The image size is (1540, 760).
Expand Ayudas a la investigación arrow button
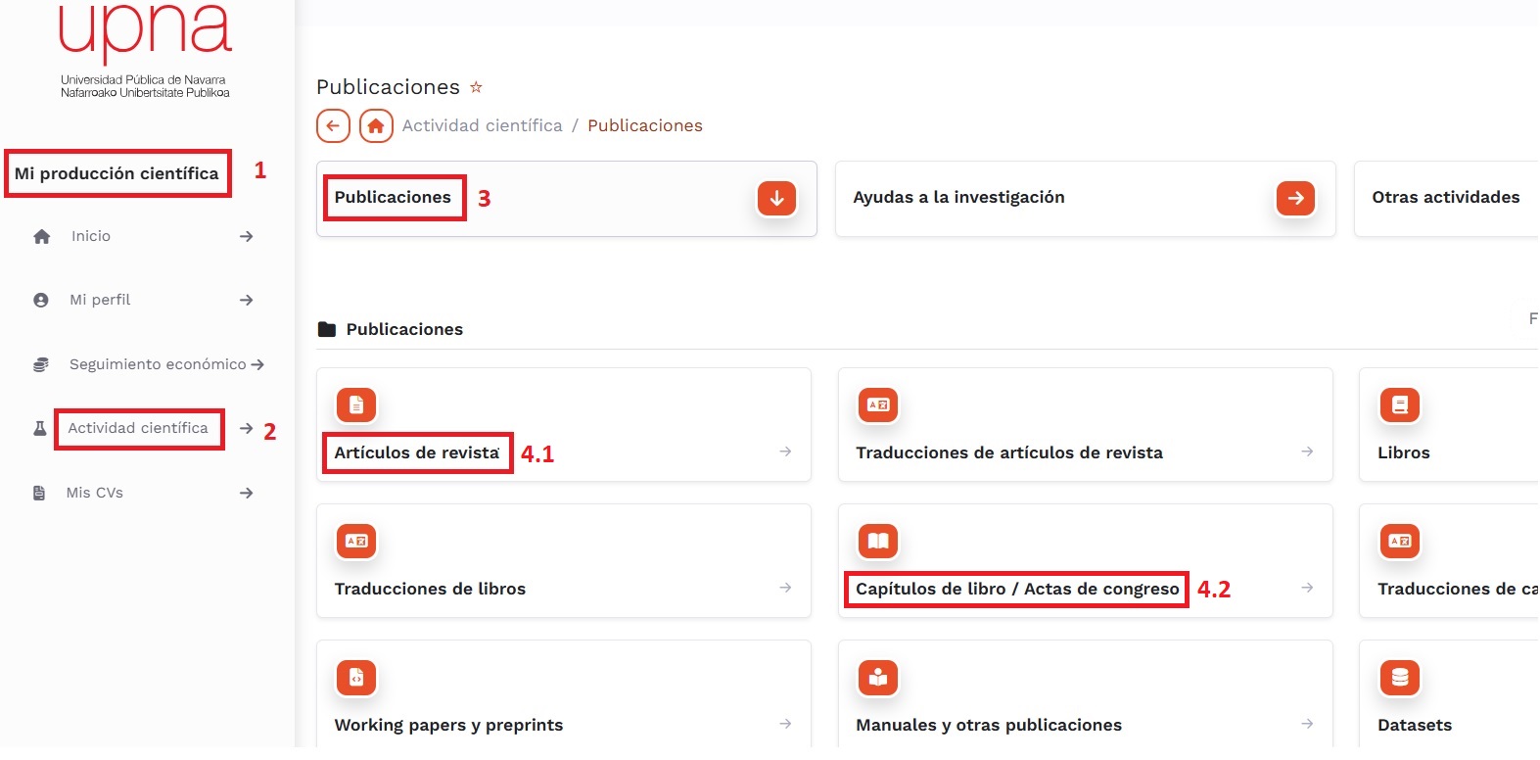(x=1295, y=199)
